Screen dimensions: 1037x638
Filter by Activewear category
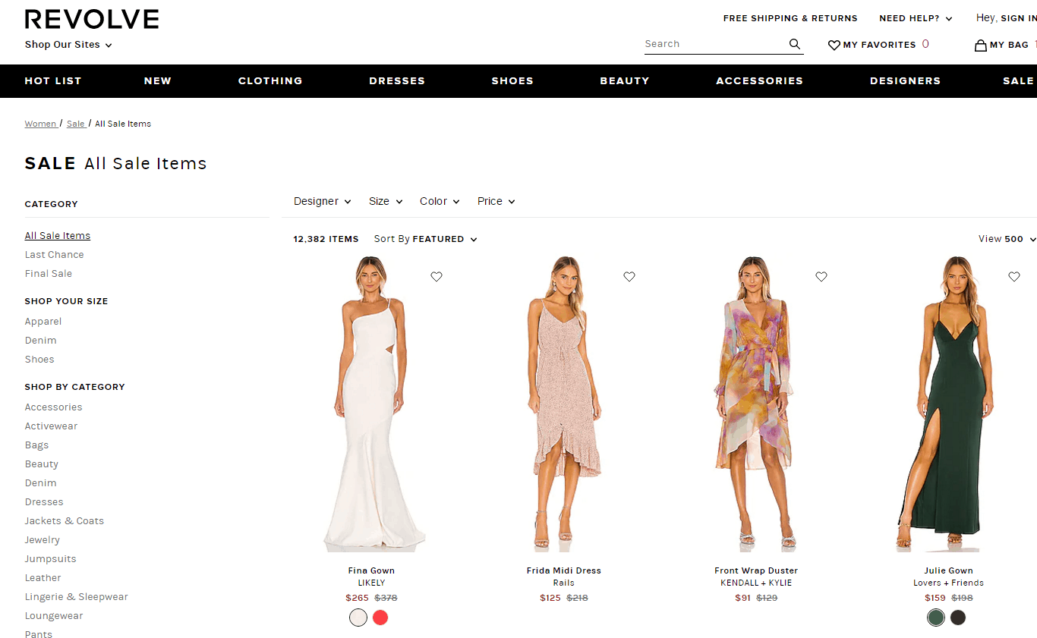(52, 426)
